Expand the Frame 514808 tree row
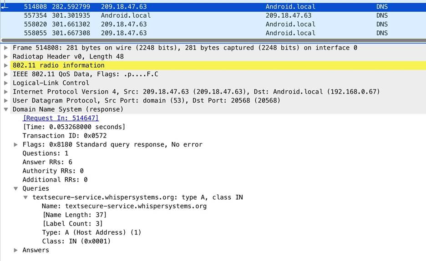The height and width of the screenshot is (261, 426). click(x=5, y=48)
